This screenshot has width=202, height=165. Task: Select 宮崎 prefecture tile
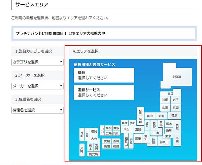point(97,147)
